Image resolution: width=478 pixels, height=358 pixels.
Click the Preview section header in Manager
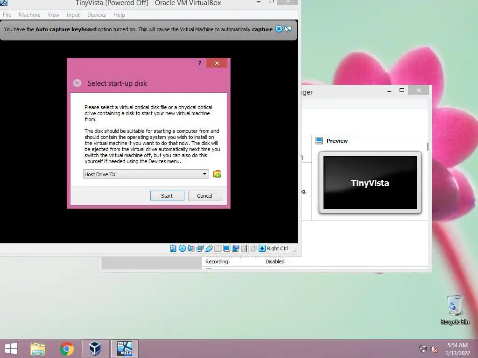(337, 141)
